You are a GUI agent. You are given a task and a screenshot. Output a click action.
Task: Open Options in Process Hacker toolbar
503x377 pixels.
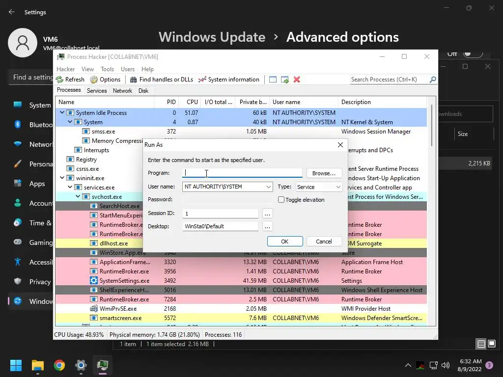coord(105,80)
